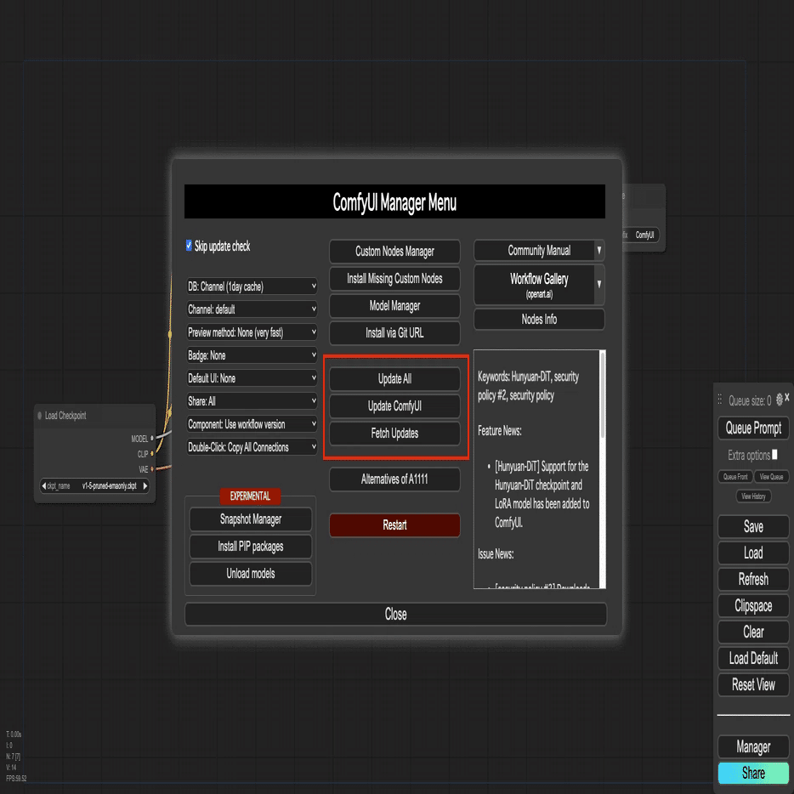
Task: Open Clipspace
Action: 753,605
